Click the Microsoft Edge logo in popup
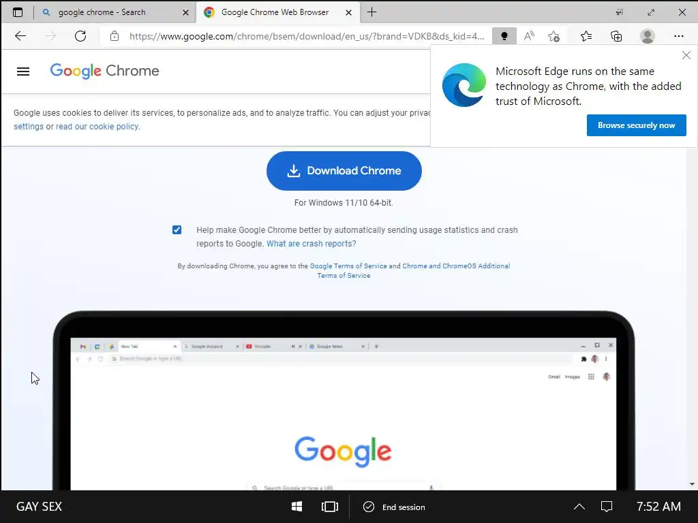This screenshot has width=698, height=523. coord(464,85)
